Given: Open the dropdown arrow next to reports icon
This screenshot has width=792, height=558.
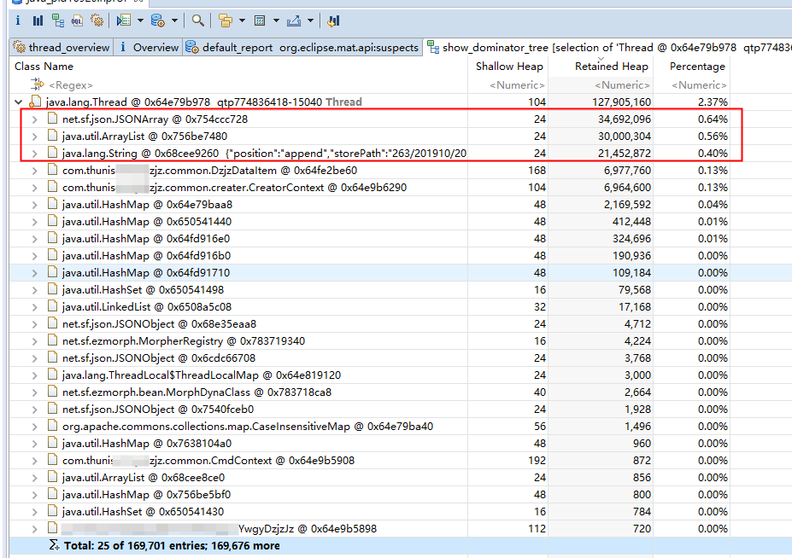Looking at the screenshot, I should (x=140, y=20).
